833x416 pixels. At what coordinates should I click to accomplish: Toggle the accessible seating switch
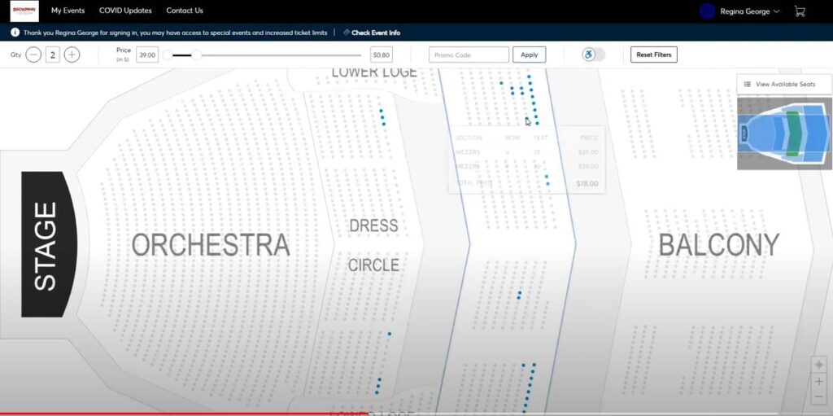(x=593, y=55)
